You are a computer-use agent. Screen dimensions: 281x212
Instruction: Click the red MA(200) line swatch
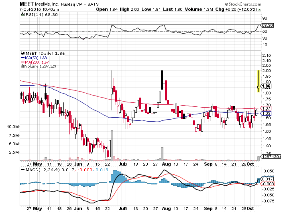[22, 62]
